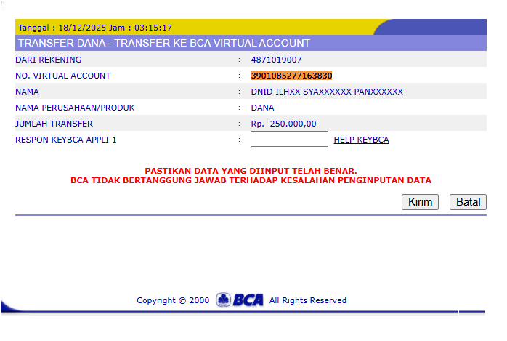Screen dimensions: 507x341
Task: Click the NO. VIRTUAL ACCOUNT label
Action: coord(63,76)
